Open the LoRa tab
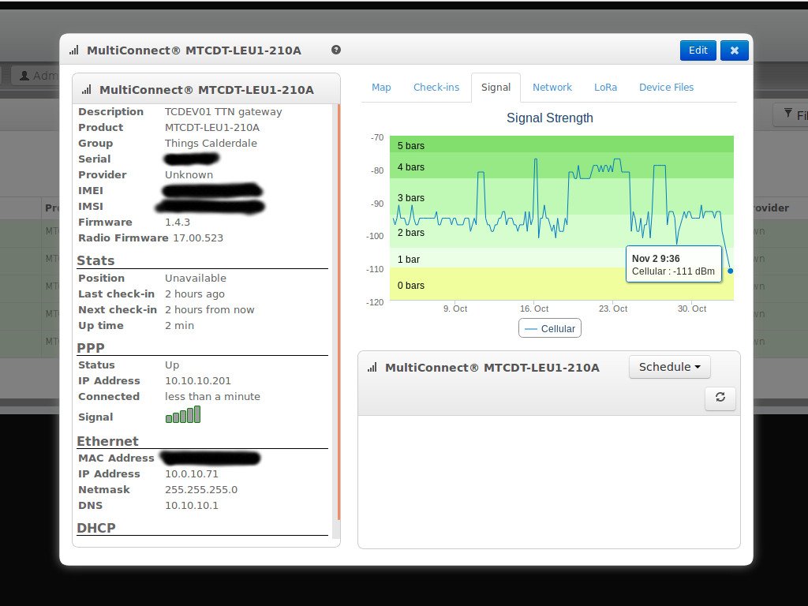Screen dimensions: 808x606 605,87
